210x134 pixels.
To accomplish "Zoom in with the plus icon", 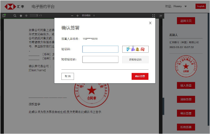I will point(78,15).
